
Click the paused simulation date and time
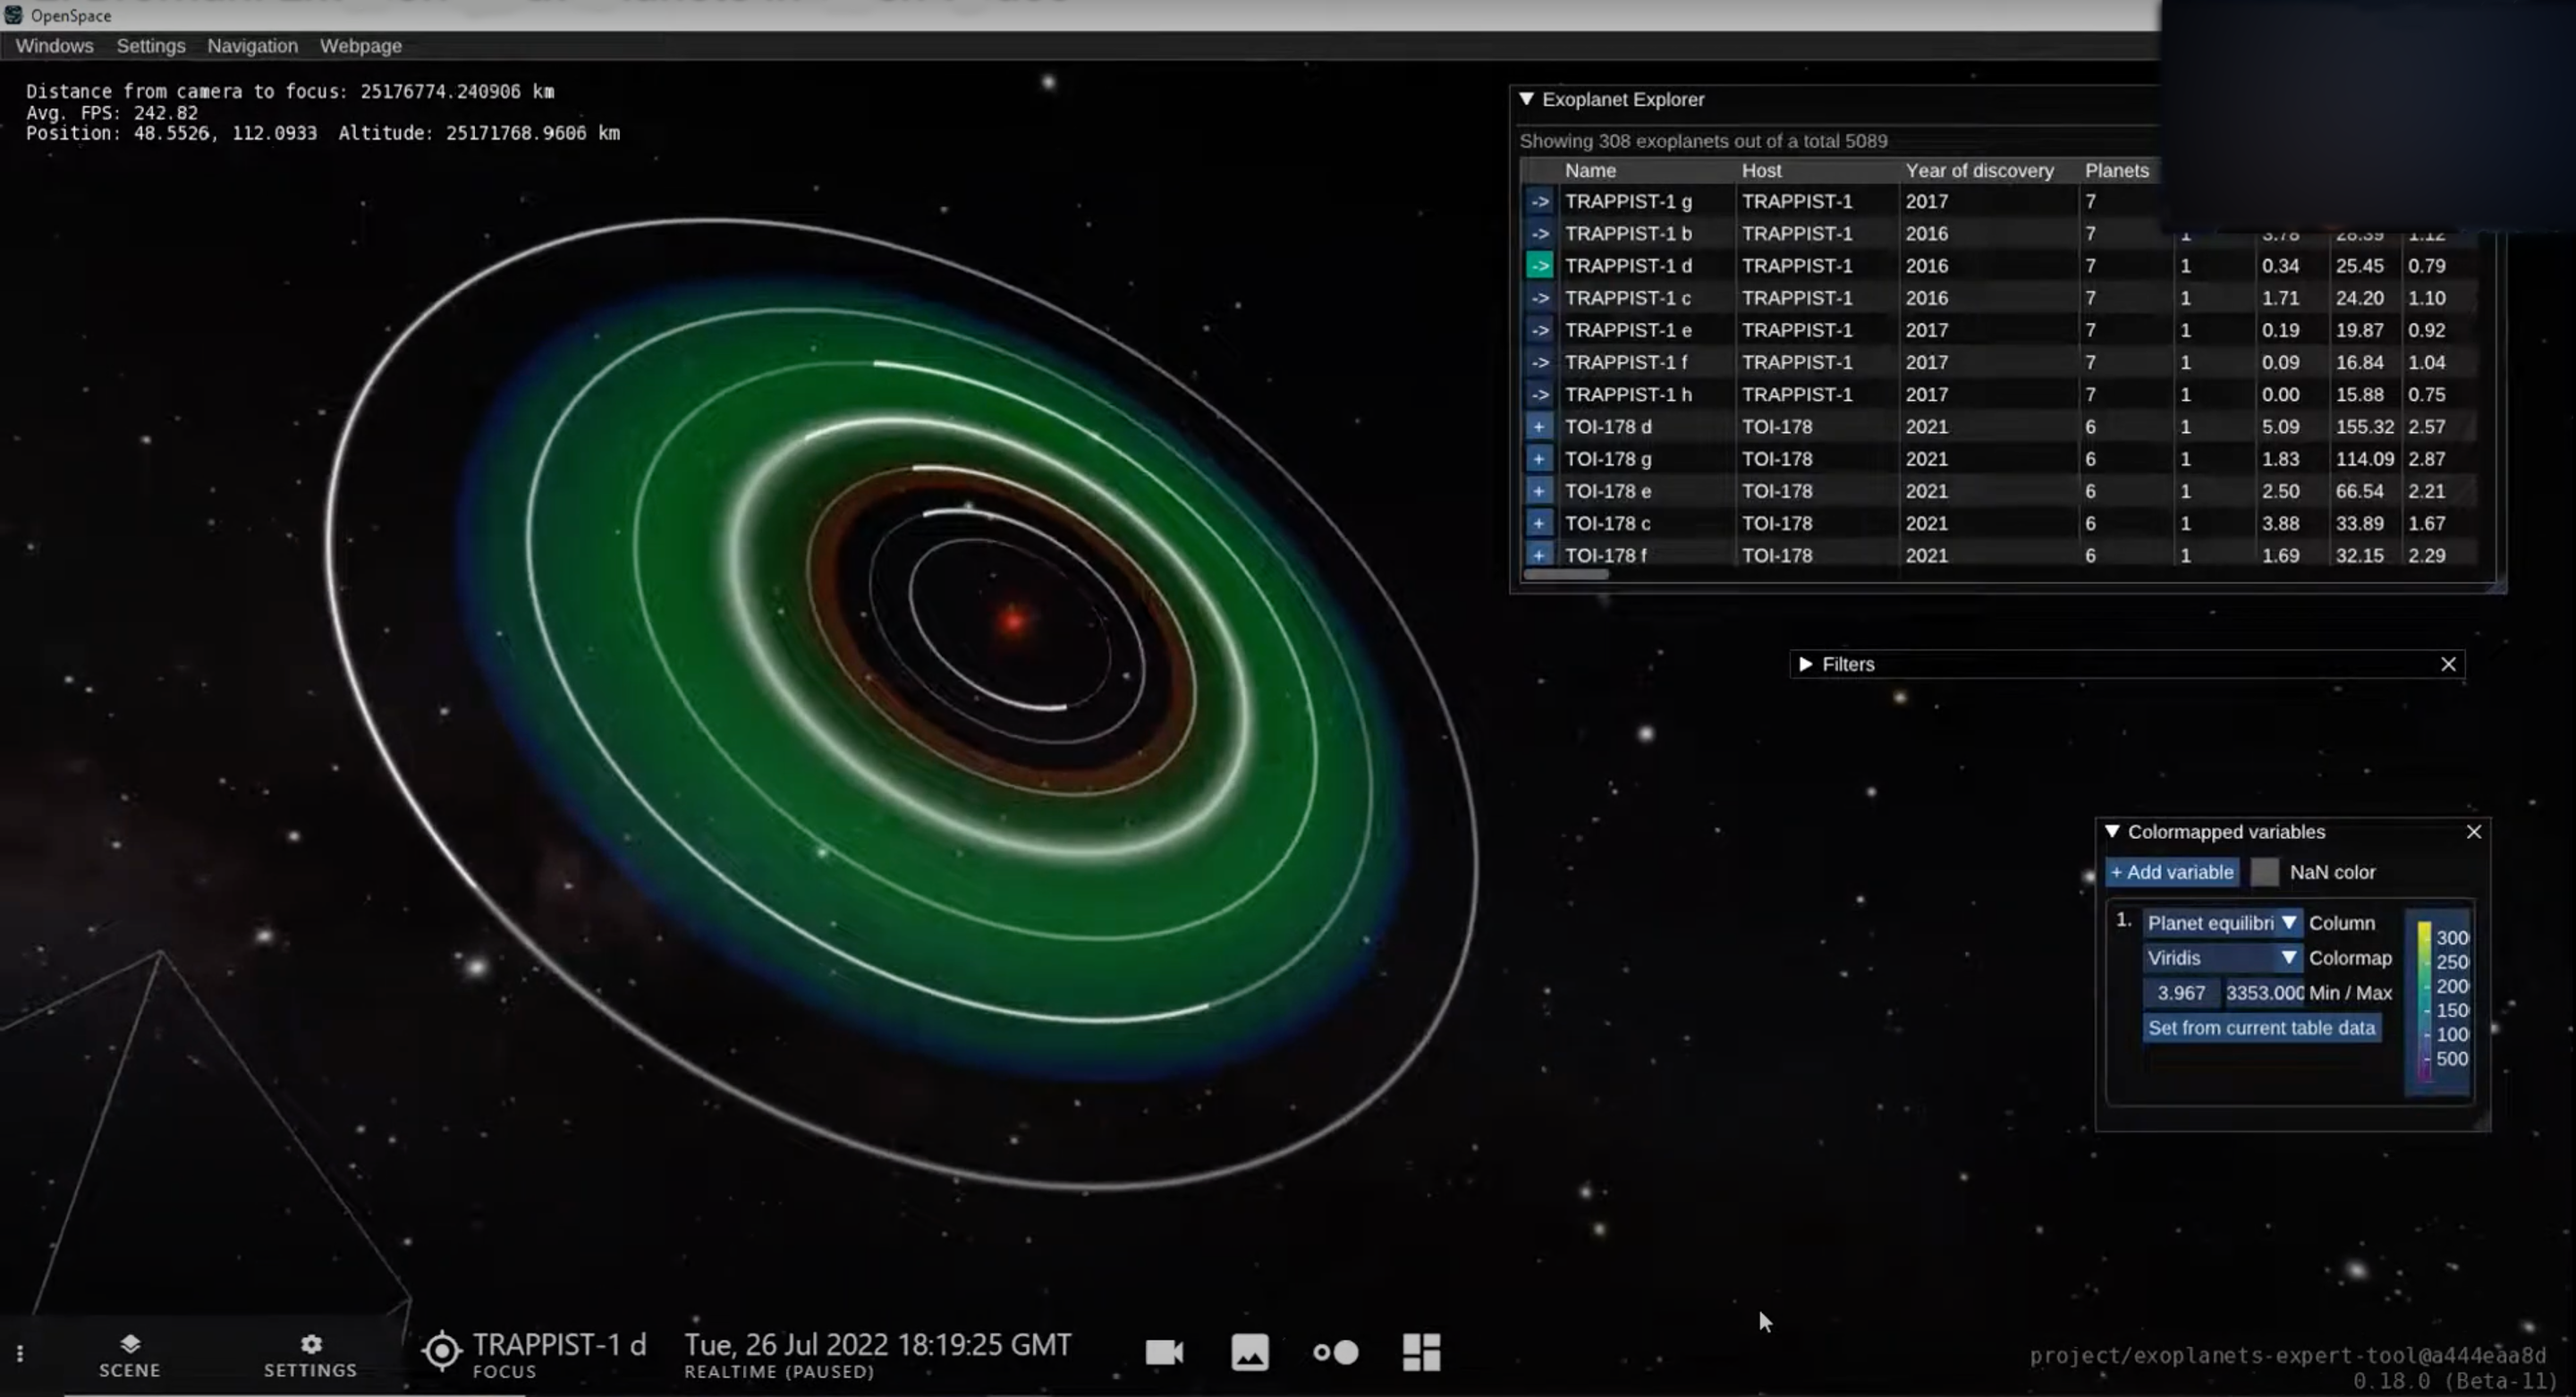[877, 1345]
